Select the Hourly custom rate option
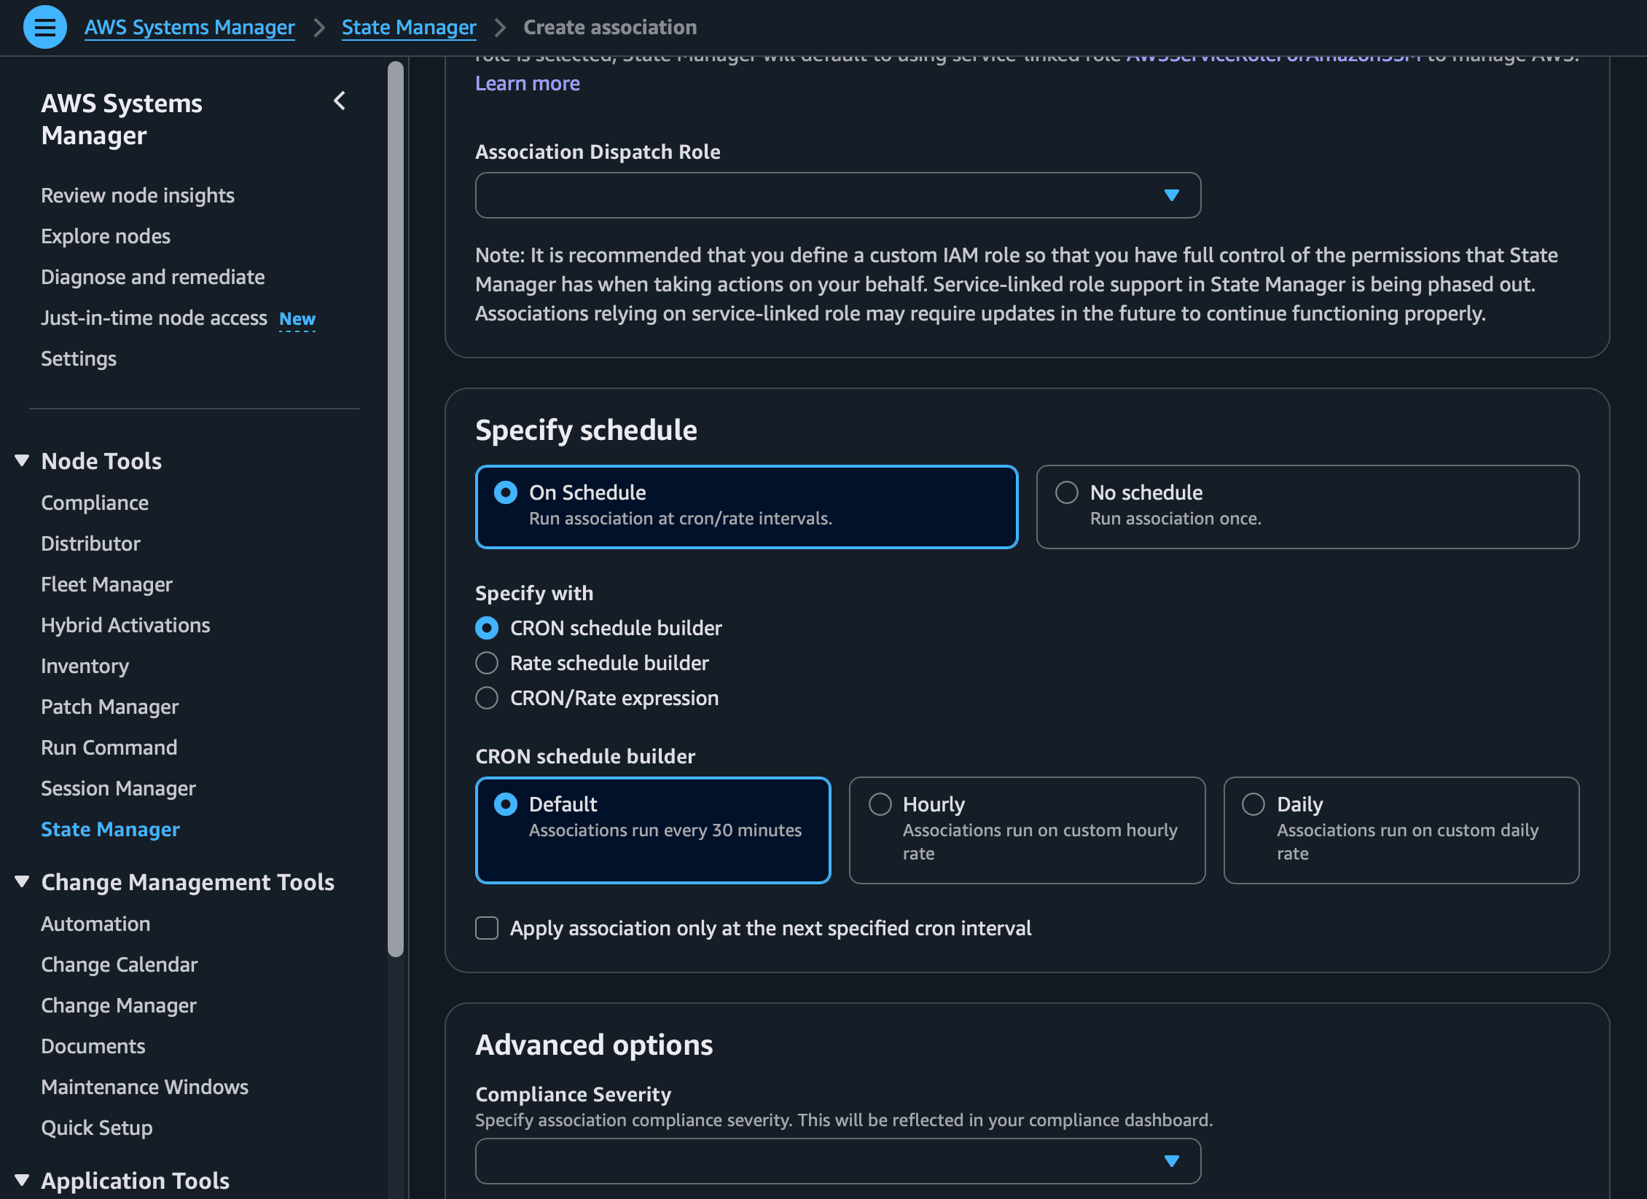 [x=1027, y=830]
